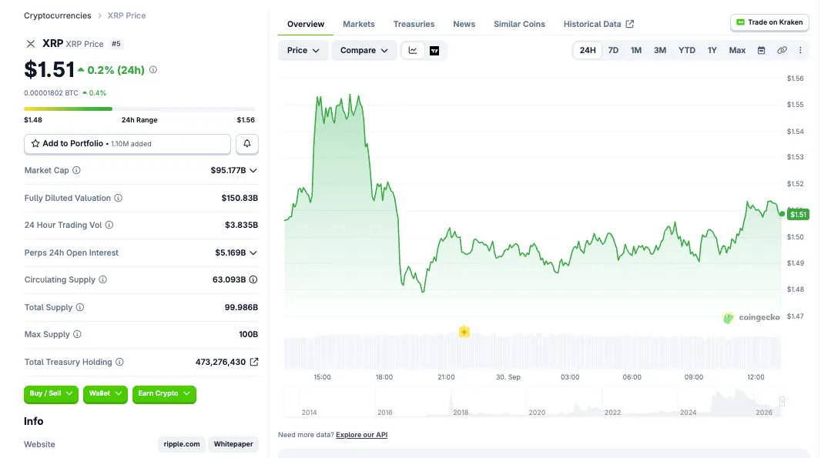
Task: Open the ripple.com website link
Action: click(182, 444)
